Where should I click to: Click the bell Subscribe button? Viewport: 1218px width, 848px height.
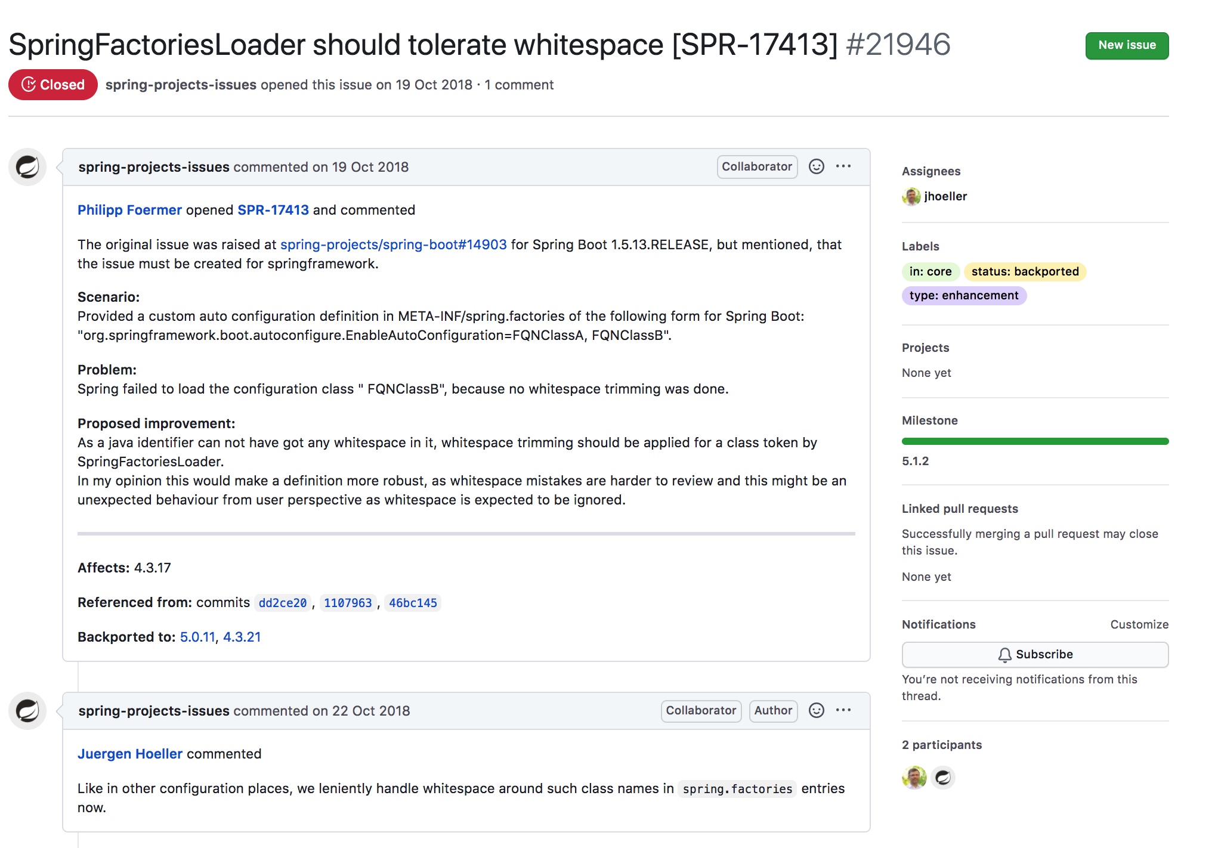point(1034,654)
